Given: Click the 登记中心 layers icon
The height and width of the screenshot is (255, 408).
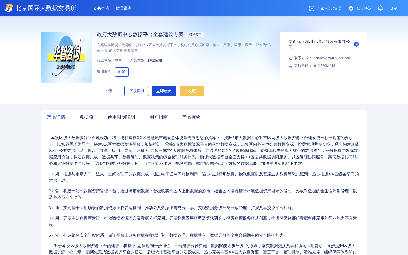Looking at the screenshot, I should point(351,8).
